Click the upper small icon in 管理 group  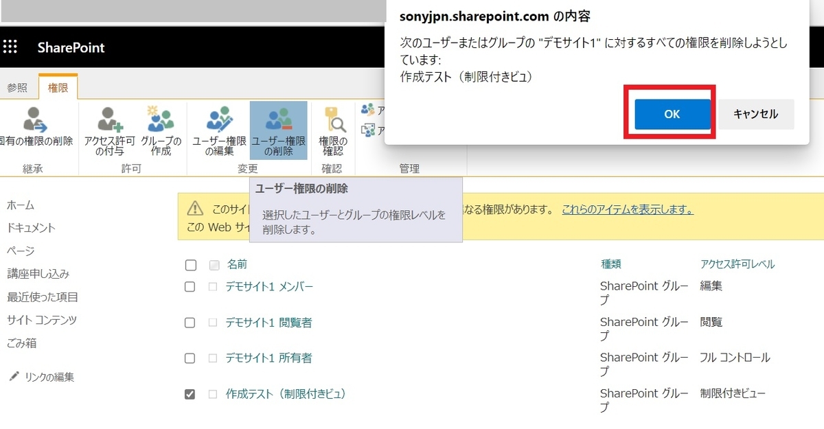tap(368, 110)
